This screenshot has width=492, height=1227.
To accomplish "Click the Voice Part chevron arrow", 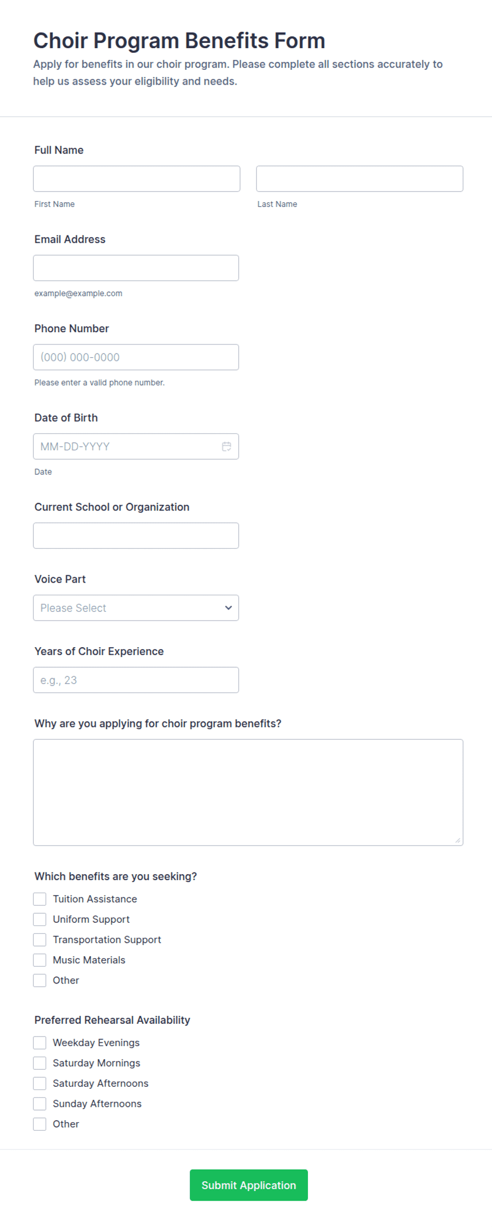I will [x=229, y=608].
